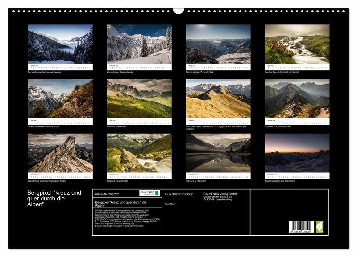This screenshot has height=257, width=357.
Task: Select the May Oetztal mountain thumbnail
Action: (60, 98)
